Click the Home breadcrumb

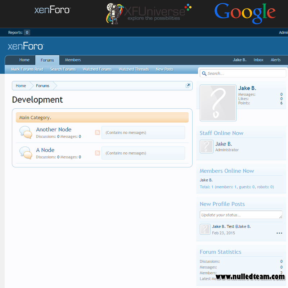(x=21, y=86)
